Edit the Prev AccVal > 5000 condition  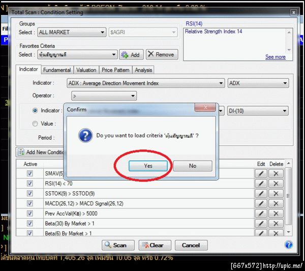(261, 214)
